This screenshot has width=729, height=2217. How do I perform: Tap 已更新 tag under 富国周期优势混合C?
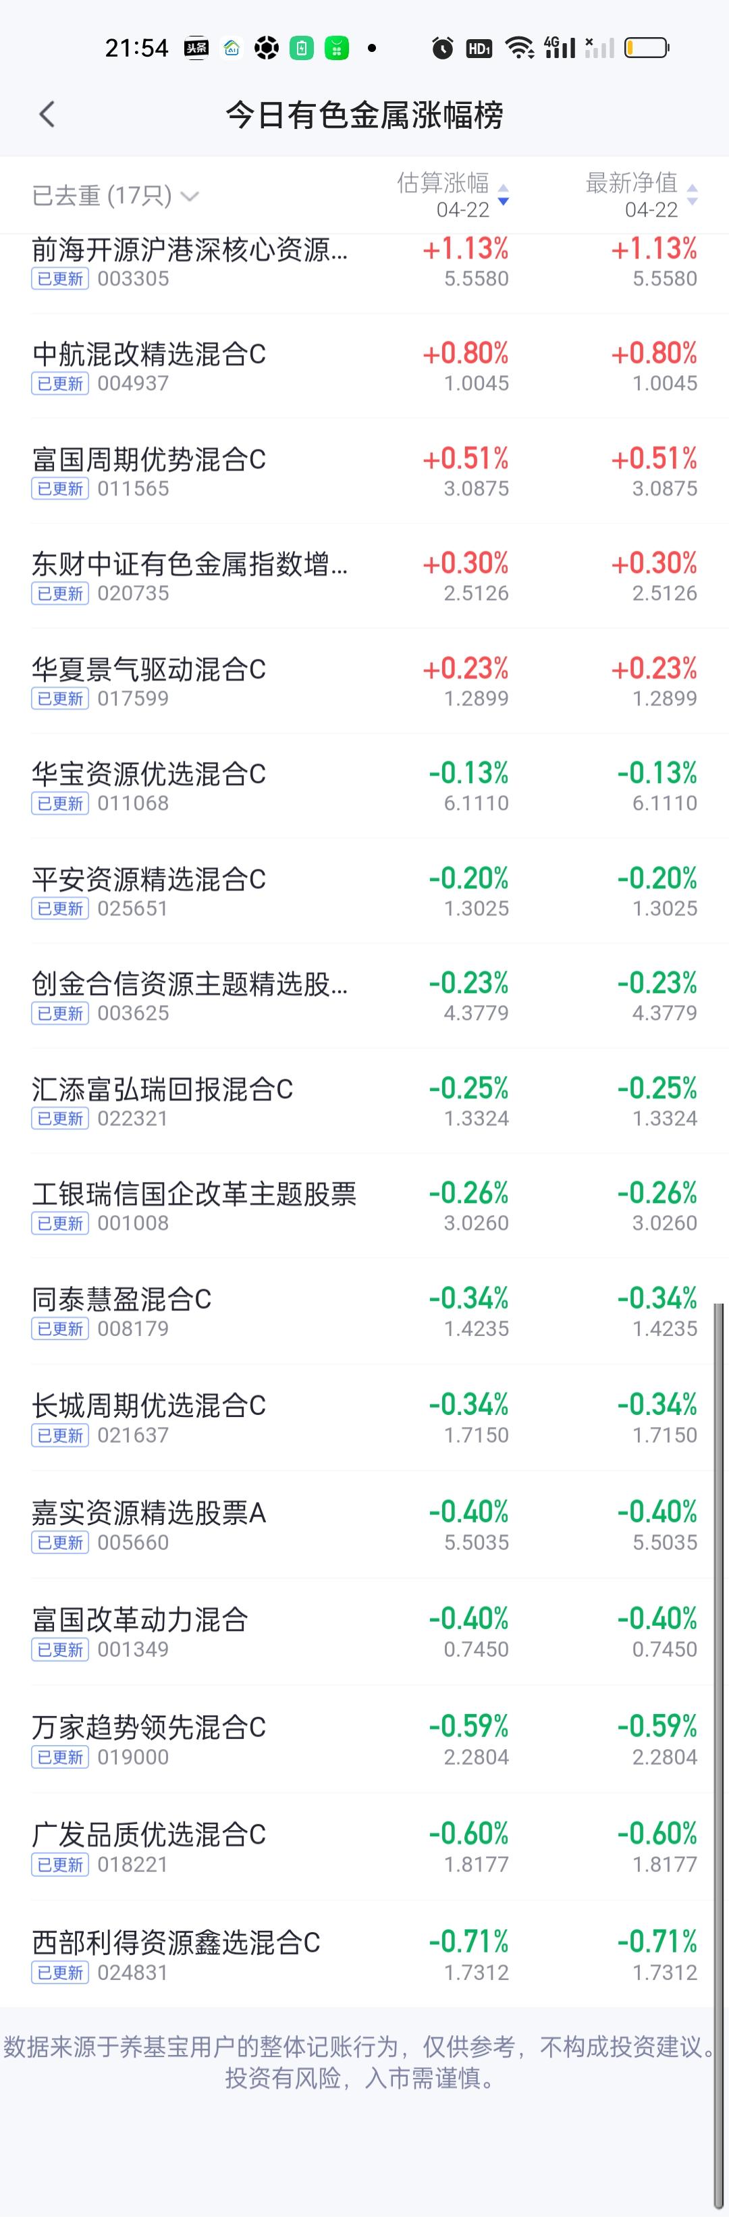click(x=60, y=489)
